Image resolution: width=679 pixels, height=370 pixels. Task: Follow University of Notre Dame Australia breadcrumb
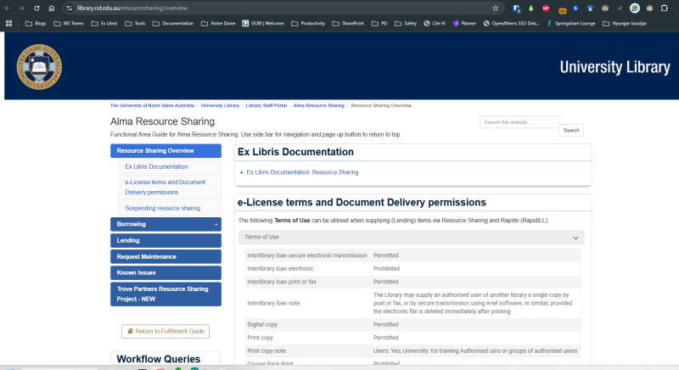152,105
